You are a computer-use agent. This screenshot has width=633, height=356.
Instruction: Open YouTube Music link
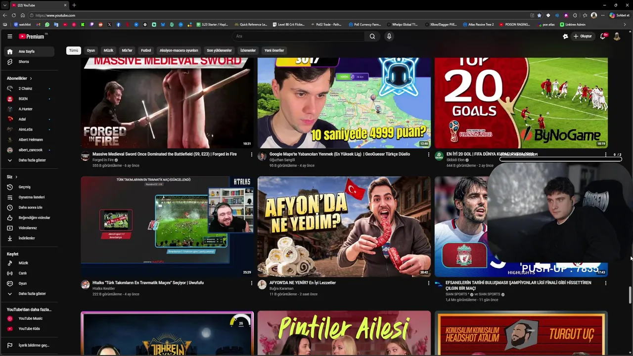click(29, 318)
